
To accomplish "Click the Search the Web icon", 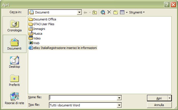I will click(103, 12).
